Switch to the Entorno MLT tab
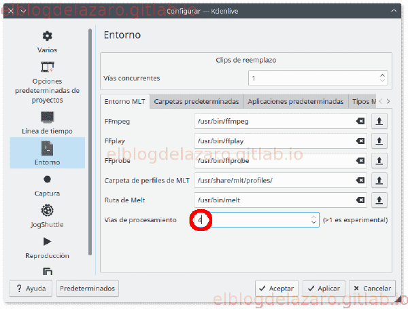This screenshot has height=309, width=408. pos(124,101)
